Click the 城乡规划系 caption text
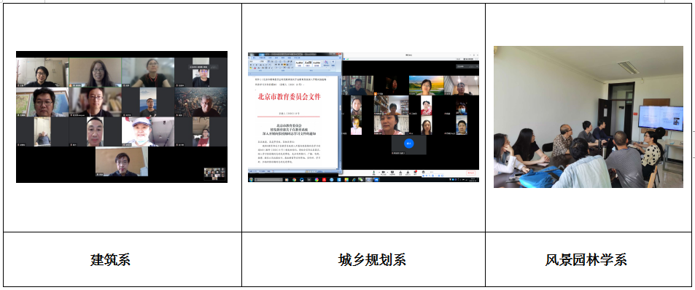Image resolution: width=695 pixels, height=290 pixels. [x=372, y=259]
